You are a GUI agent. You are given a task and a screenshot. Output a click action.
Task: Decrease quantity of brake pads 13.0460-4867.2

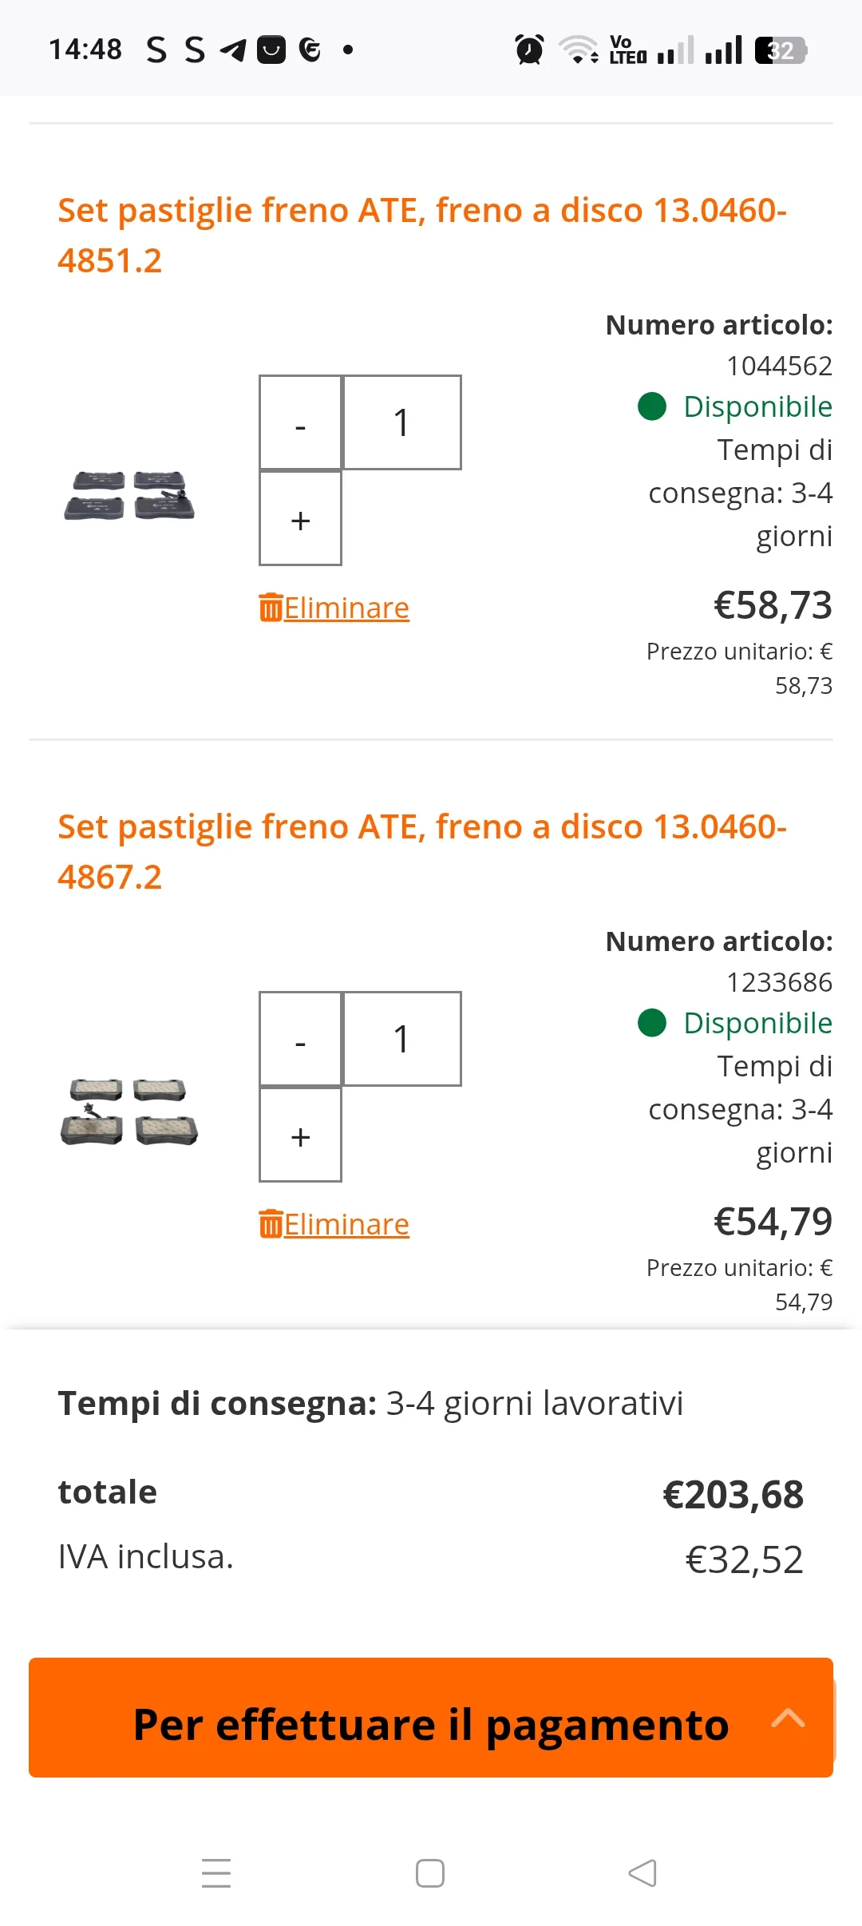300,1040
